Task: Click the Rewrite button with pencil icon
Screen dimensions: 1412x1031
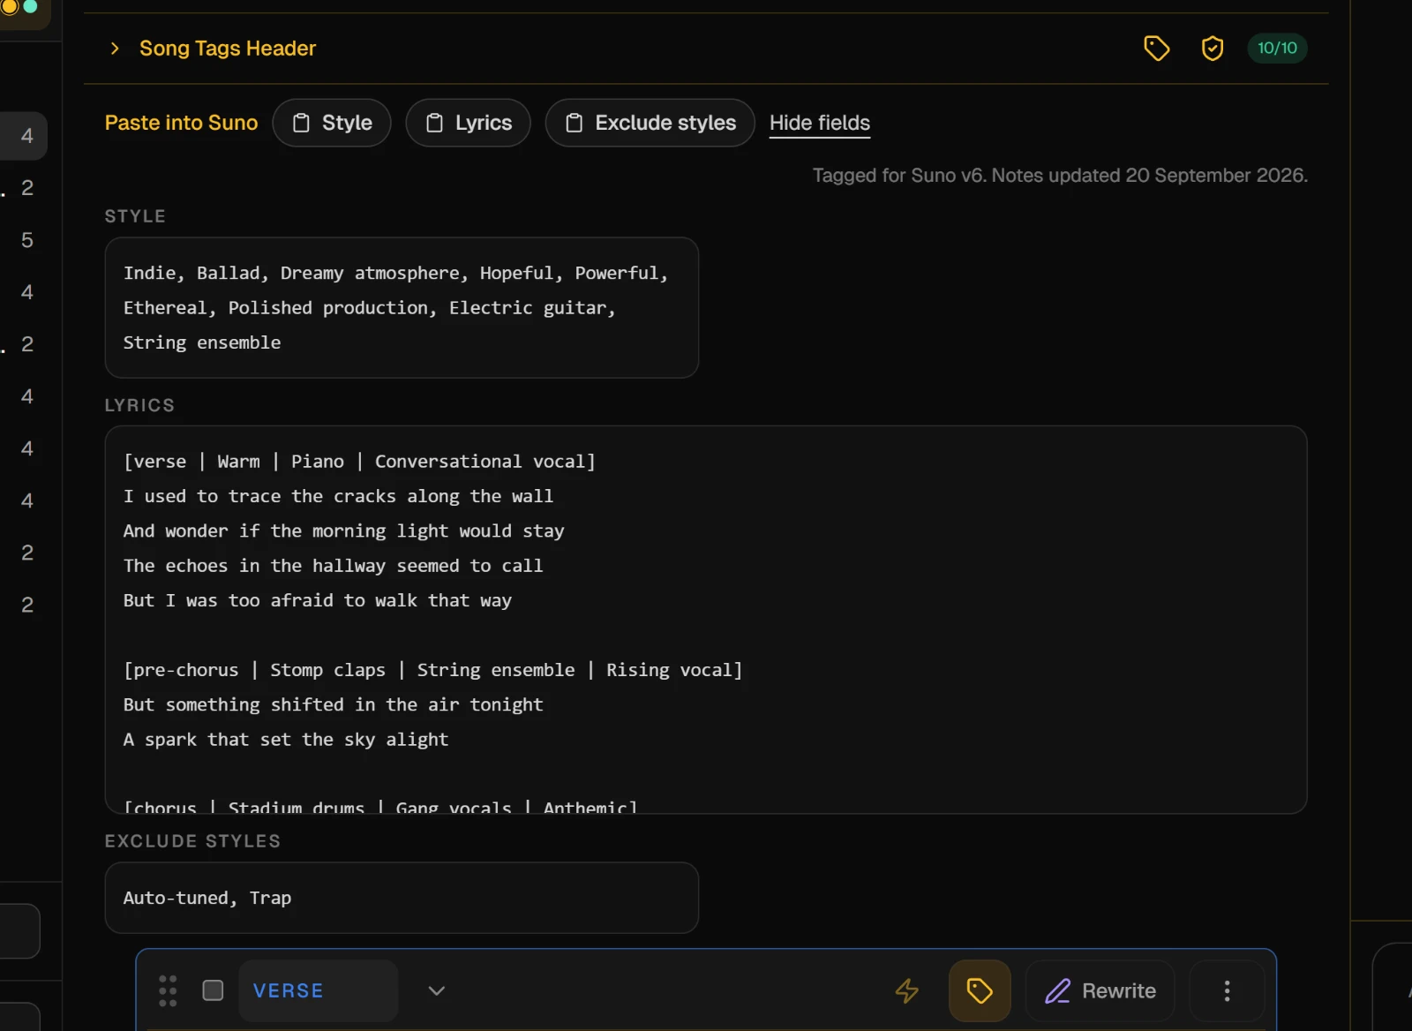Action: coord(1100,990)
